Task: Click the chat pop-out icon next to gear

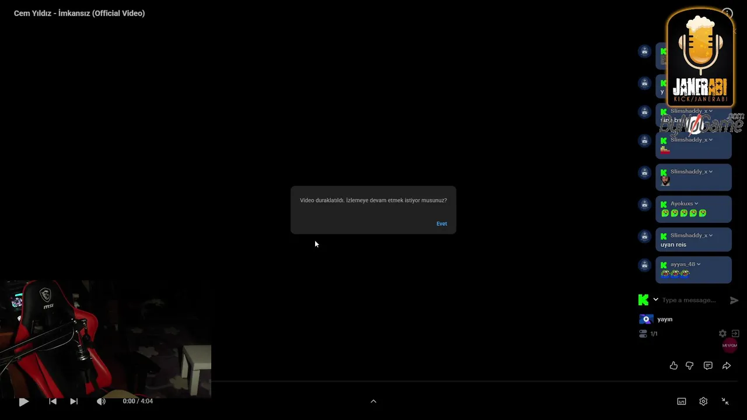Action: click(735, 334)
